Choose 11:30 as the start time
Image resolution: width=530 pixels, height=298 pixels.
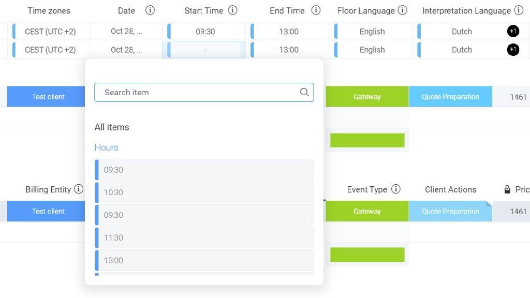point(204,237)
